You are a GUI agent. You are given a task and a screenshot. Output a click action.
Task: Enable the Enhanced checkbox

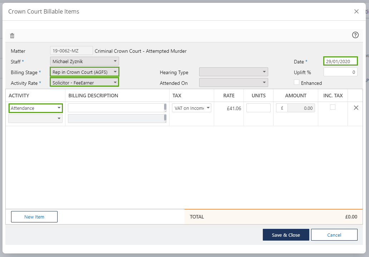tap(296, 82)
